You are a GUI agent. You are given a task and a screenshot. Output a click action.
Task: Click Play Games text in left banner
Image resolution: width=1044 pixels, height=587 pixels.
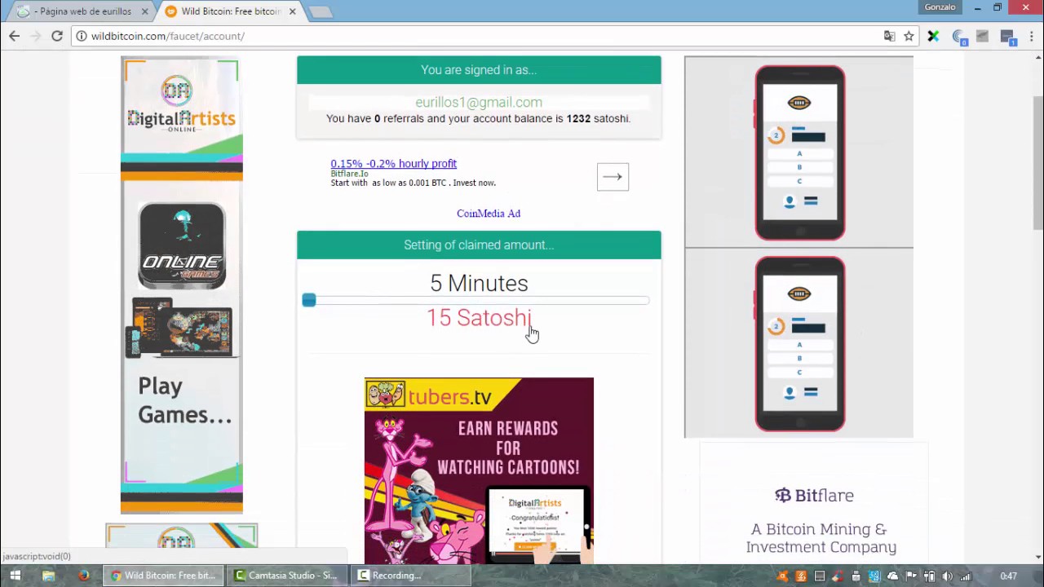[184, 400]
